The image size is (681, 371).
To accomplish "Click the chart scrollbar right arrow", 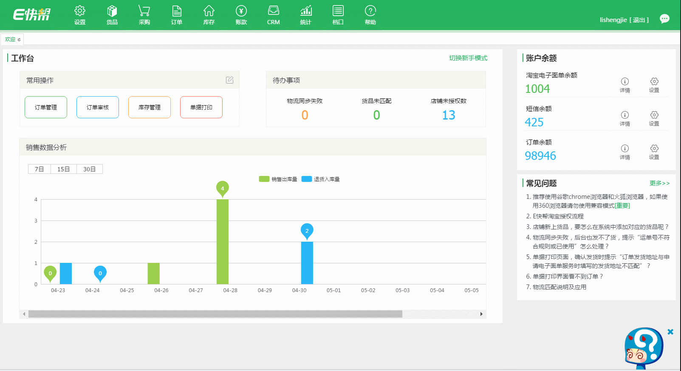I will pyautogui.click(x=481, y=314).
